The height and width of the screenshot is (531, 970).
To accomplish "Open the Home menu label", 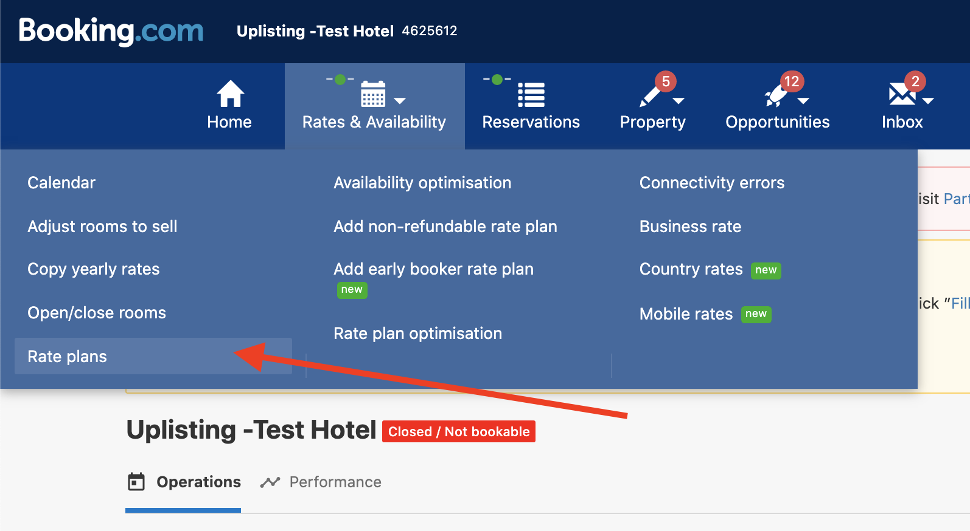I will click(229, 122).
